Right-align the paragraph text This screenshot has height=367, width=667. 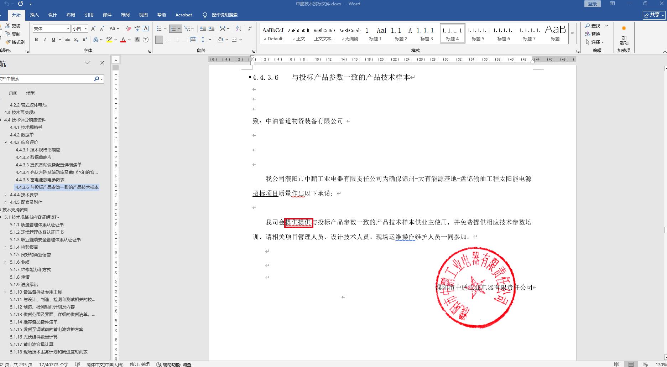coord(176,40)
